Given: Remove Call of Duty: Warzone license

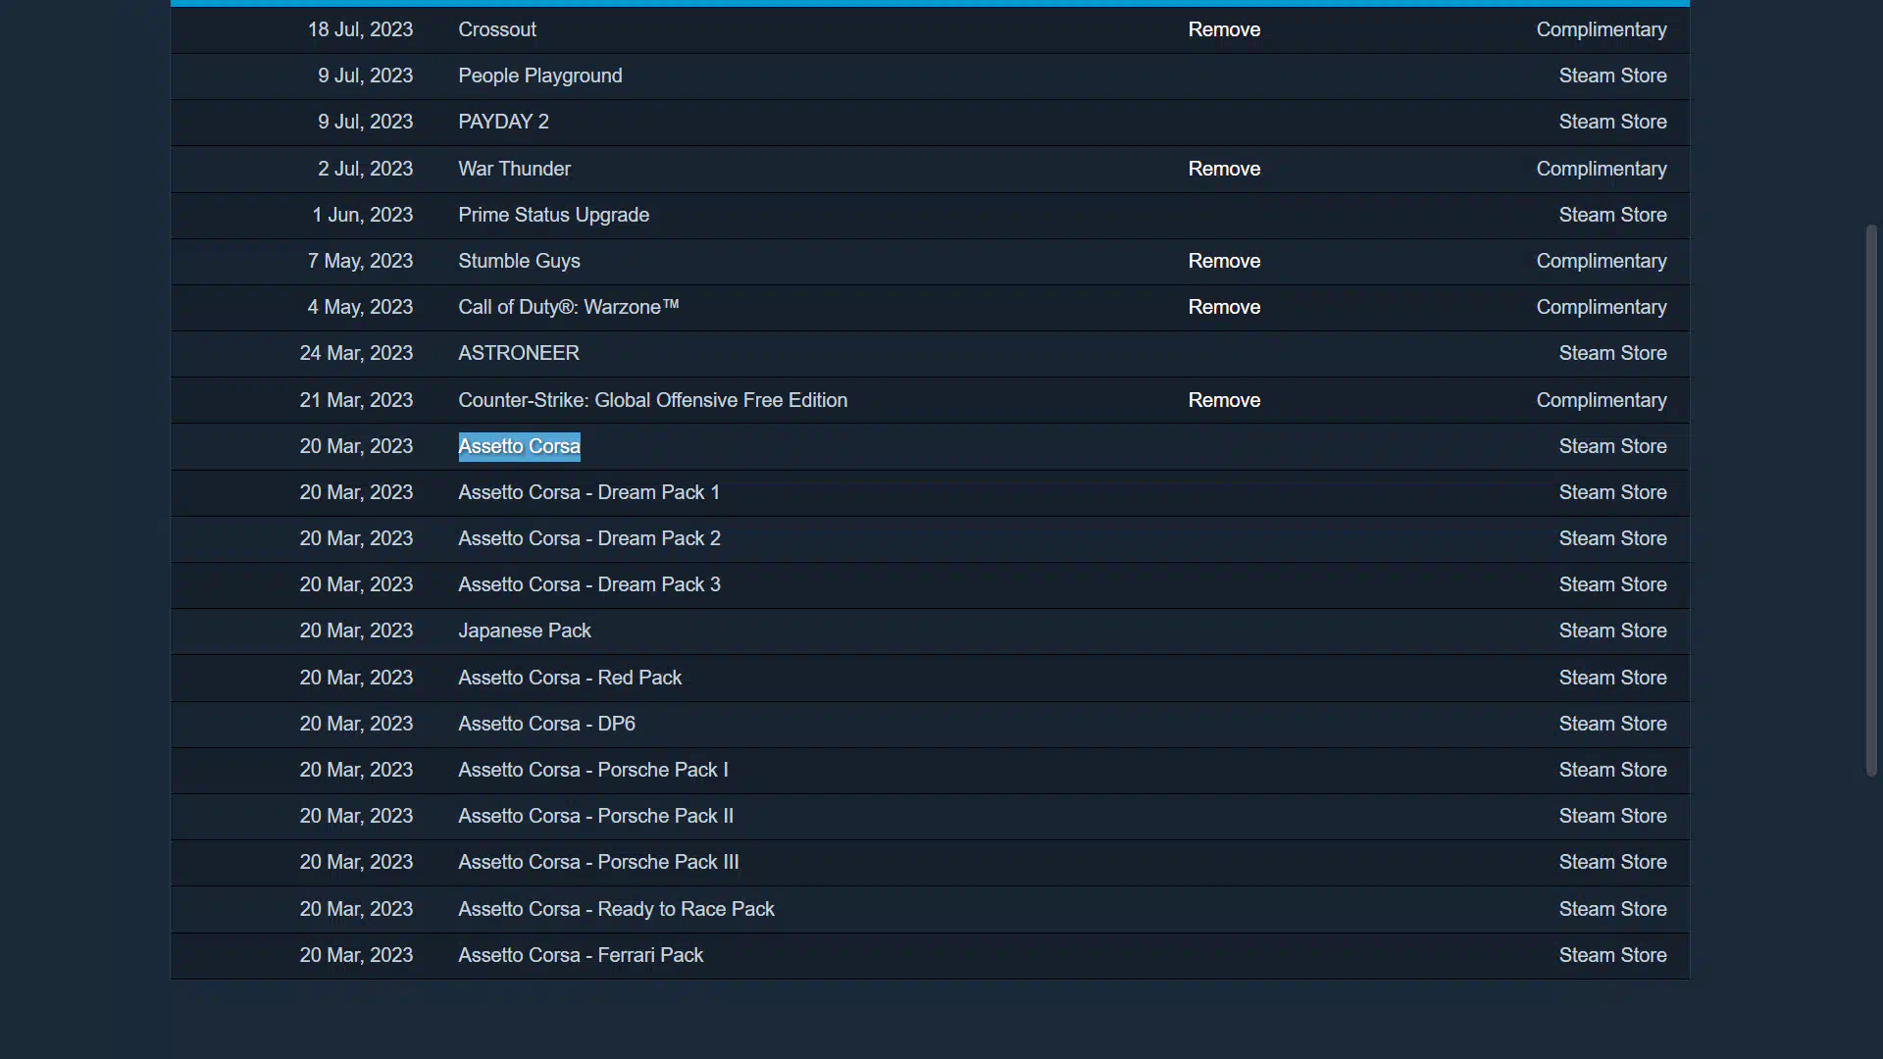Looking at the screenshot, I should click(1224, 307).
